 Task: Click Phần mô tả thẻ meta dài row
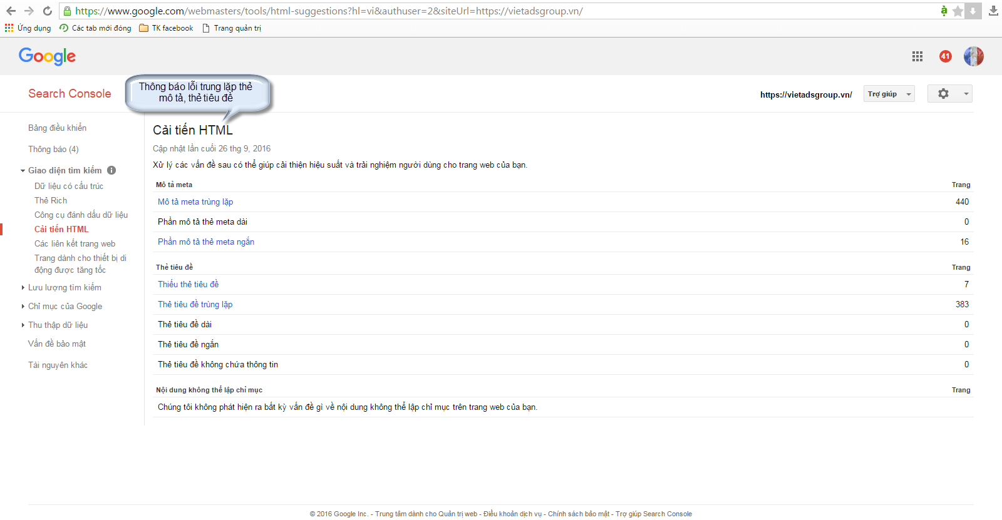point(564,222)
